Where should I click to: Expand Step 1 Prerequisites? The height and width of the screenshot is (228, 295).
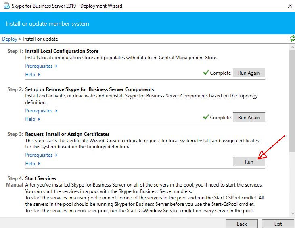coord(41,66)
